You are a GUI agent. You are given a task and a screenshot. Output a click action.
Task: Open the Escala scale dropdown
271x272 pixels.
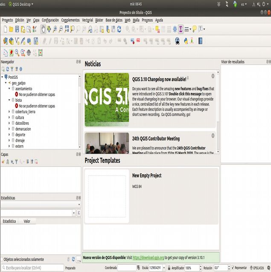point(164,268)
